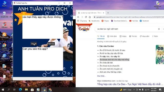
Task: Close the 'ca dao tục ngữ' tab
Action: (x=104, y=13)
